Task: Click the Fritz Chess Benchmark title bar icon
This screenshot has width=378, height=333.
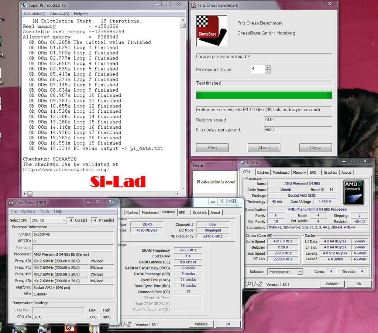Action: pyautogui.click(x=193, y=5)
